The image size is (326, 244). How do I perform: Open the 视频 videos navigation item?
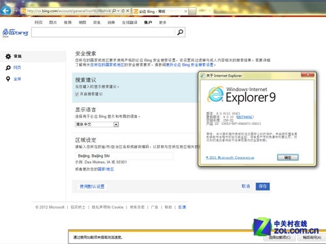coord(68,22)
